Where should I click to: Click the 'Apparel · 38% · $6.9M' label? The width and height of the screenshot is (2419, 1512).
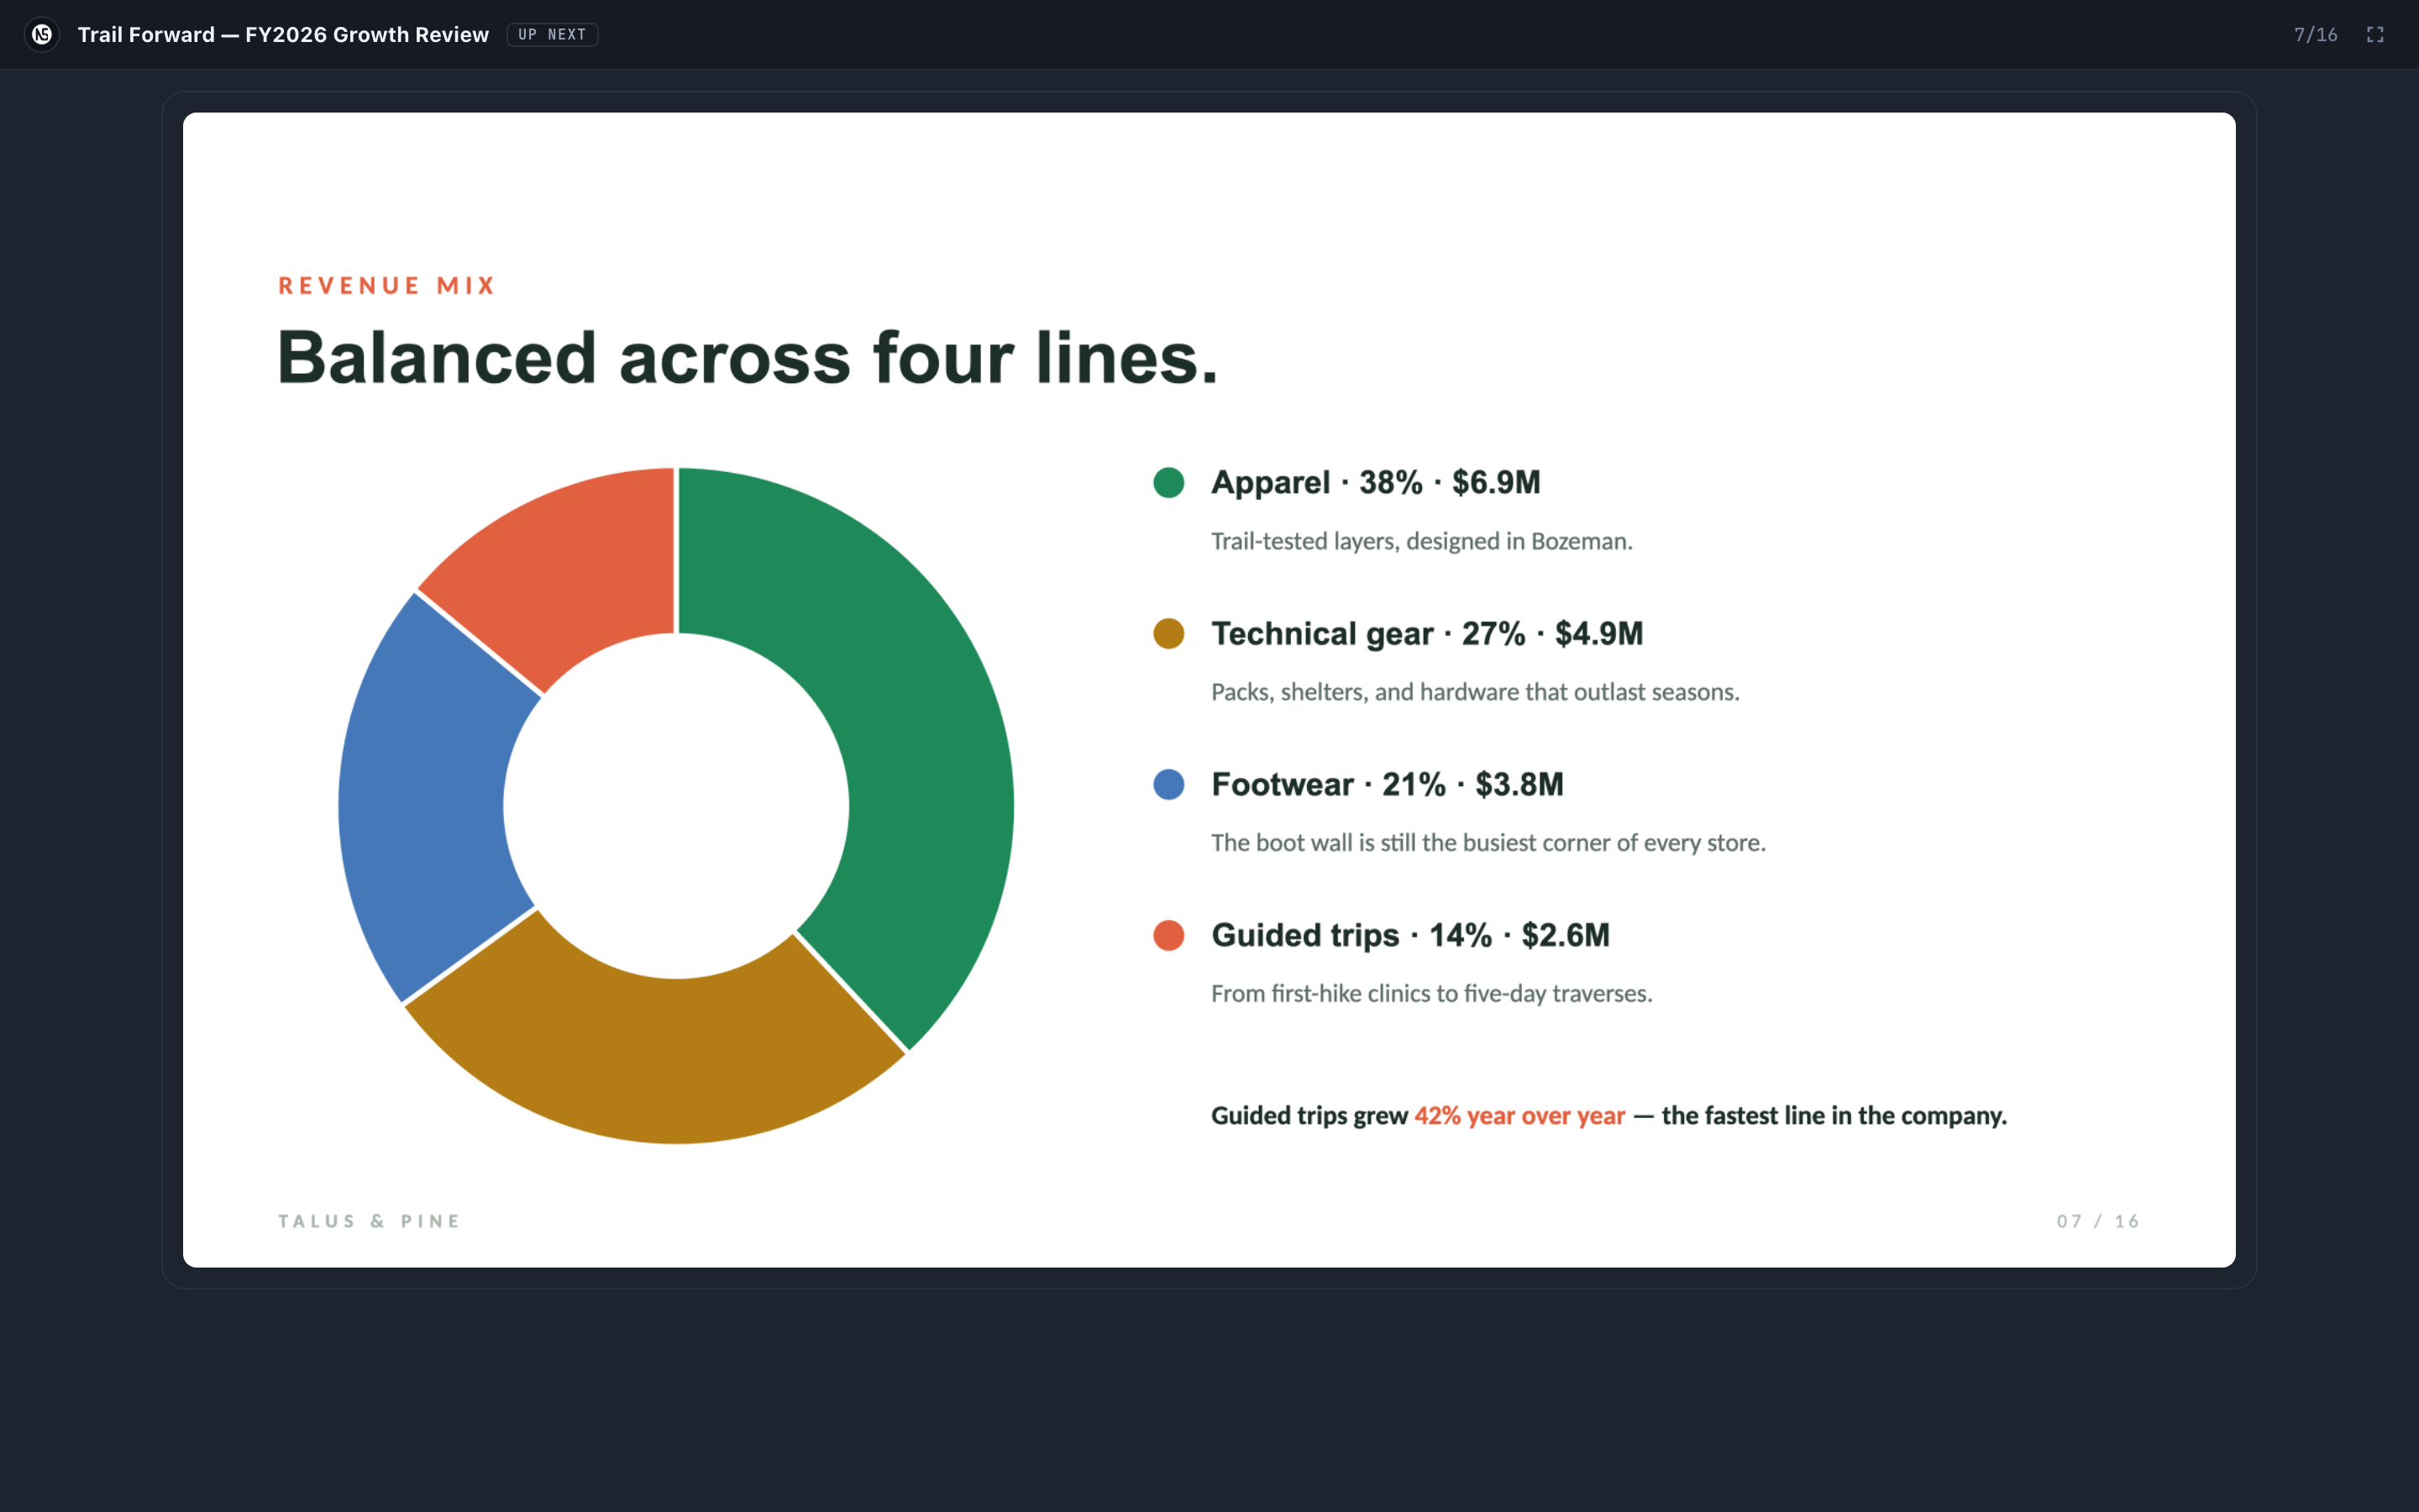[1376, 483]
